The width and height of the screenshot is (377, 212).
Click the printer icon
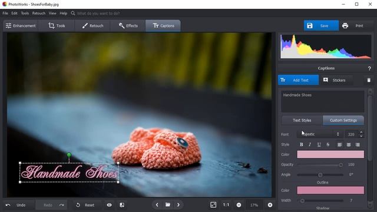[x=345, y=26]
